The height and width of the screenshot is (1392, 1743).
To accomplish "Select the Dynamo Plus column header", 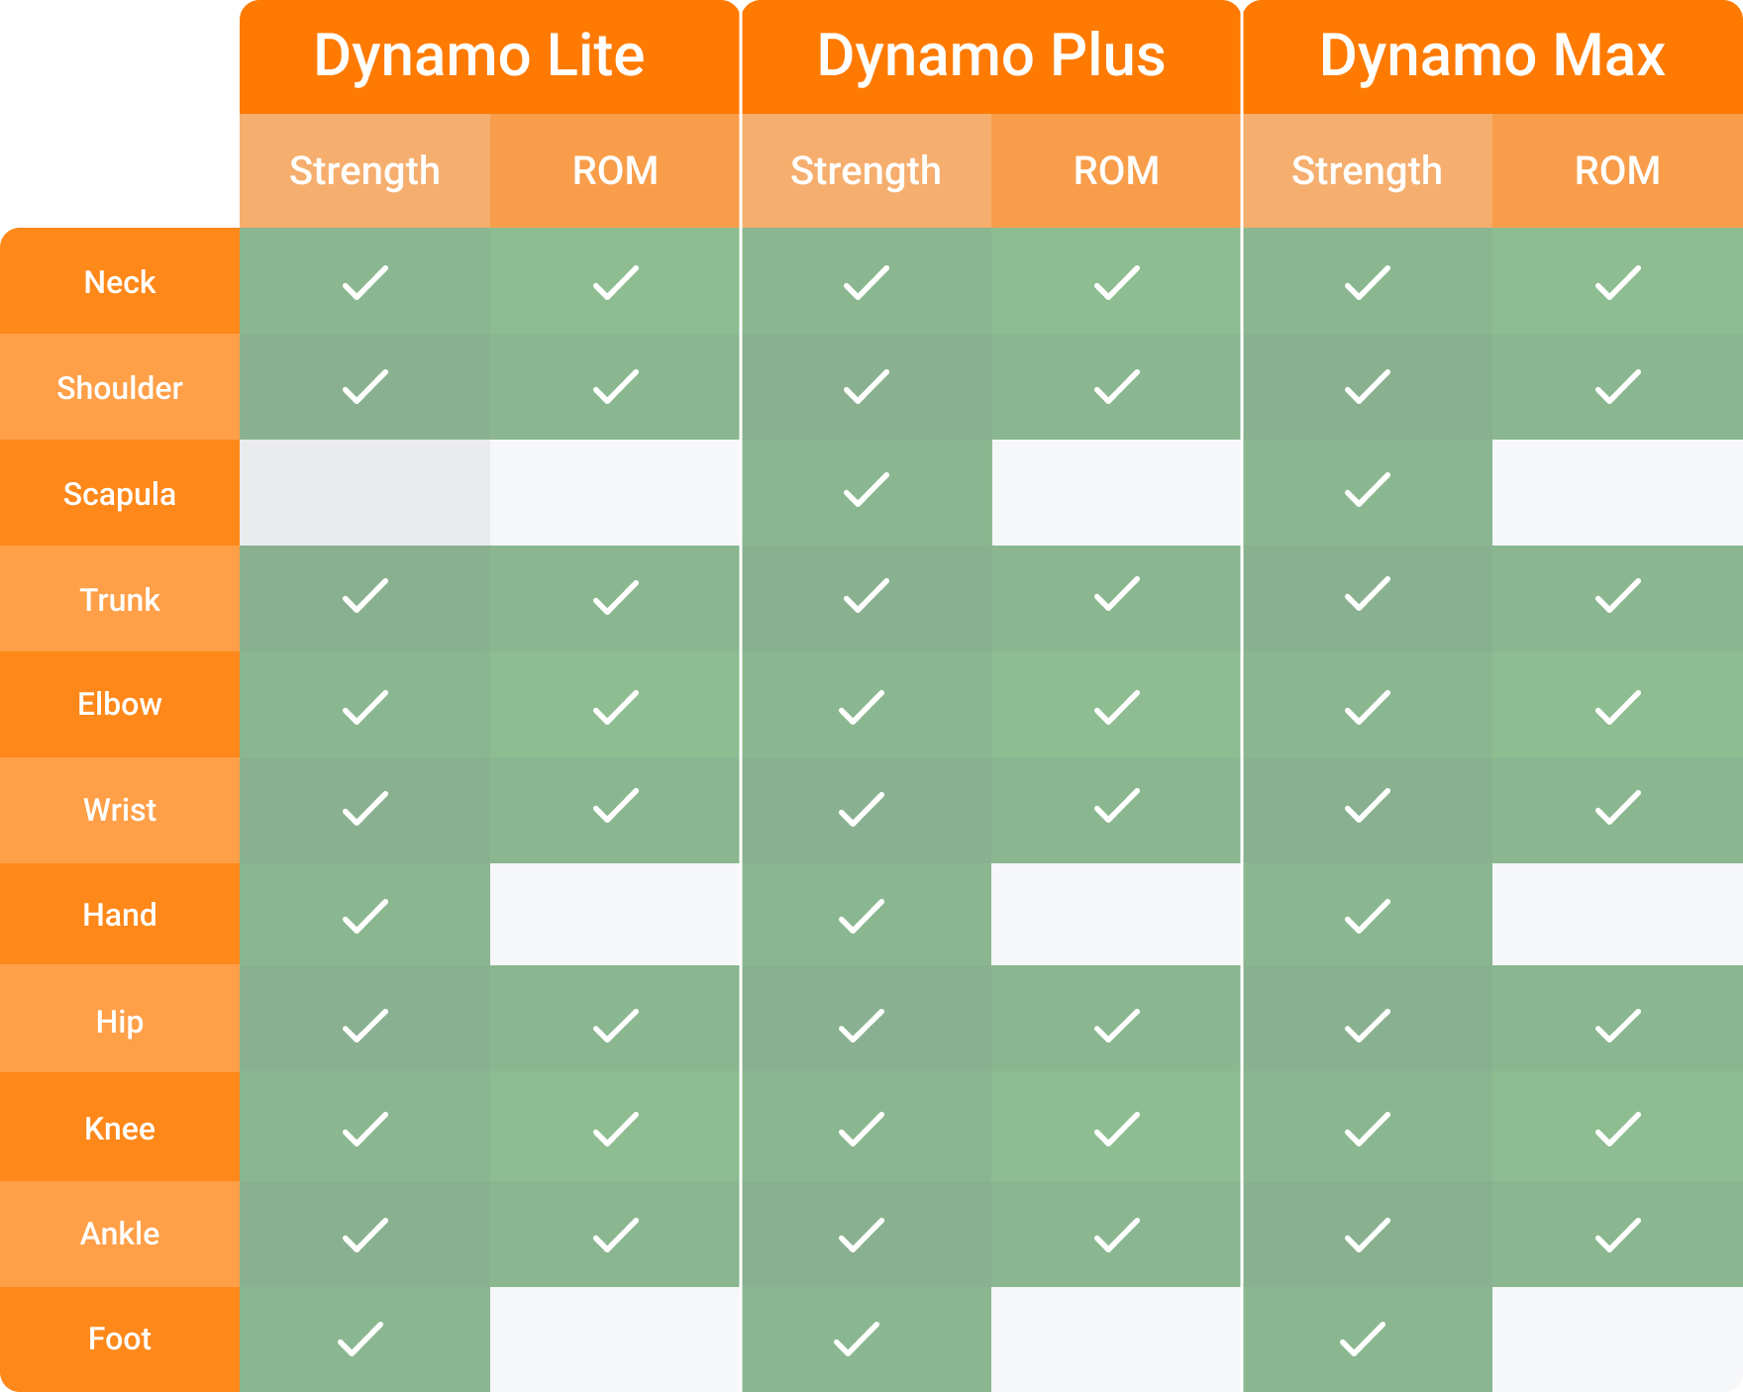I will 990,56.
